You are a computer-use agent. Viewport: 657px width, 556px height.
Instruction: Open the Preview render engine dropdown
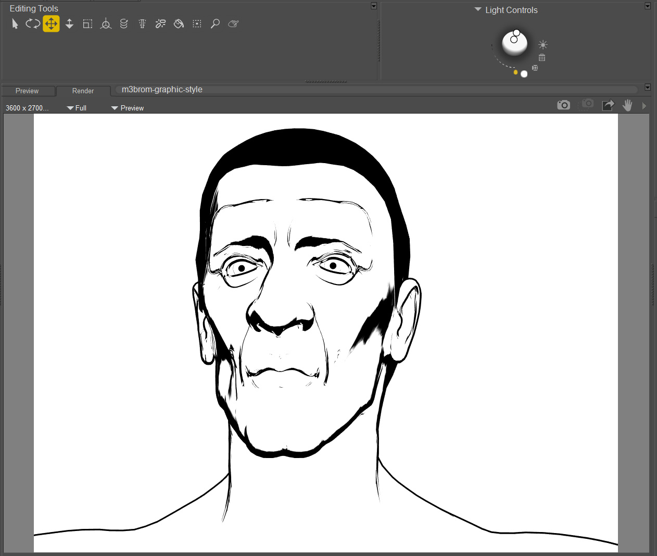pyautogui.click(x=128, y=108)
